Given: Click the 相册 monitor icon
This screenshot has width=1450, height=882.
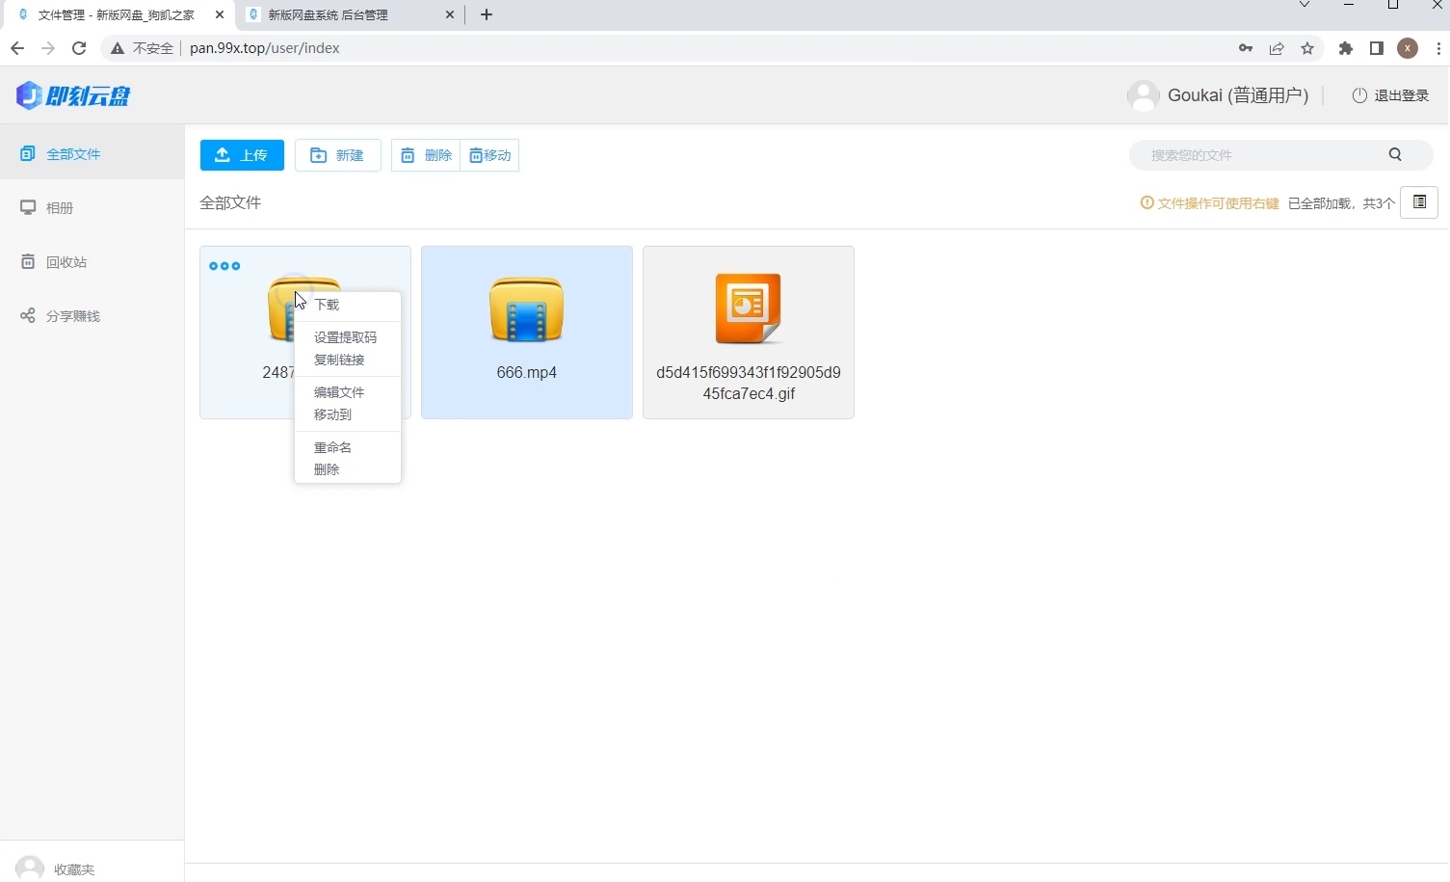Looking at the screenshot, I should pos(28,207).
